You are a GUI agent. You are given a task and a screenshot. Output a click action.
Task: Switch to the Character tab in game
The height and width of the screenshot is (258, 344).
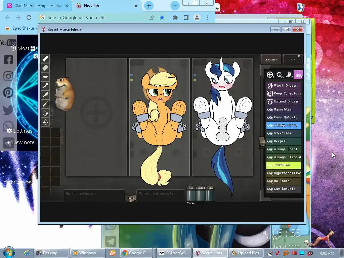click(x=271, y=59)
